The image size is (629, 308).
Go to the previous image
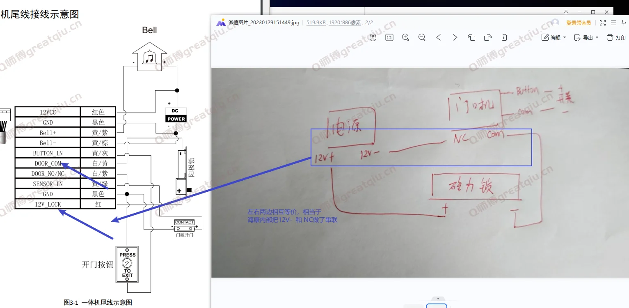(439, 37)
